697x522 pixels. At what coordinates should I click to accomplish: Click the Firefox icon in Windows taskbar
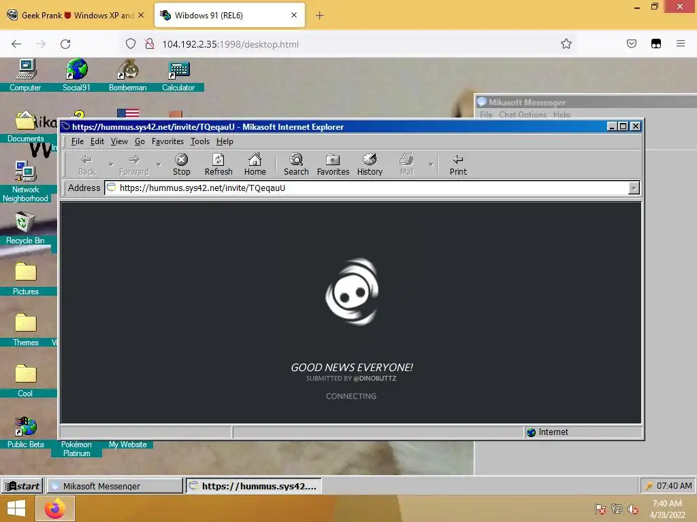[x=54, y=508]
